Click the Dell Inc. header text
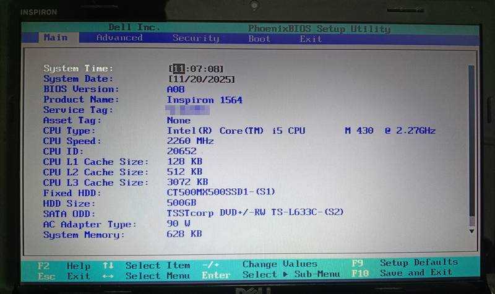The image size is (495, 294). [x=134, y=27]
